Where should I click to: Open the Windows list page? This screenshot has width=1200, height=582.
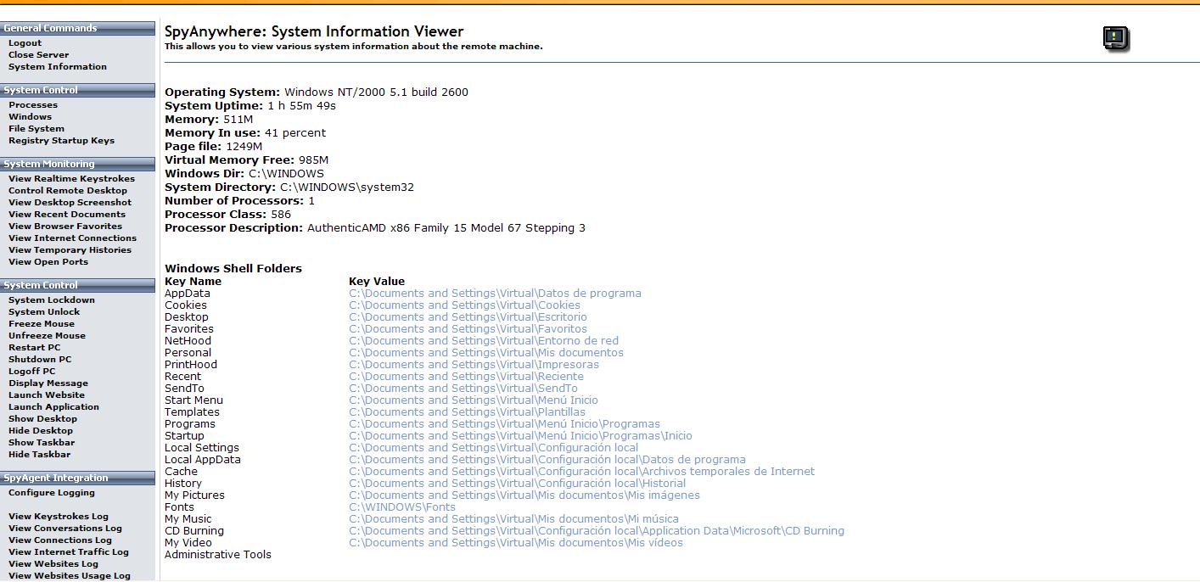tap(30, 117)
